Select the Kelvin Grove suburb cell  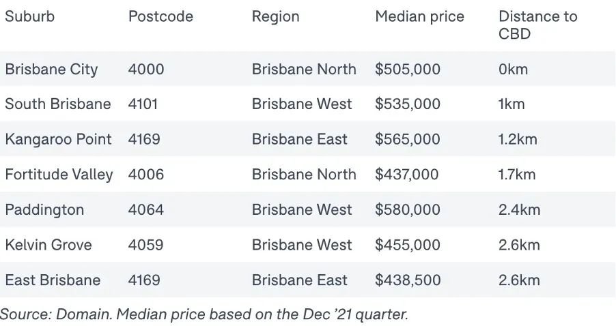tap(48, 245)
